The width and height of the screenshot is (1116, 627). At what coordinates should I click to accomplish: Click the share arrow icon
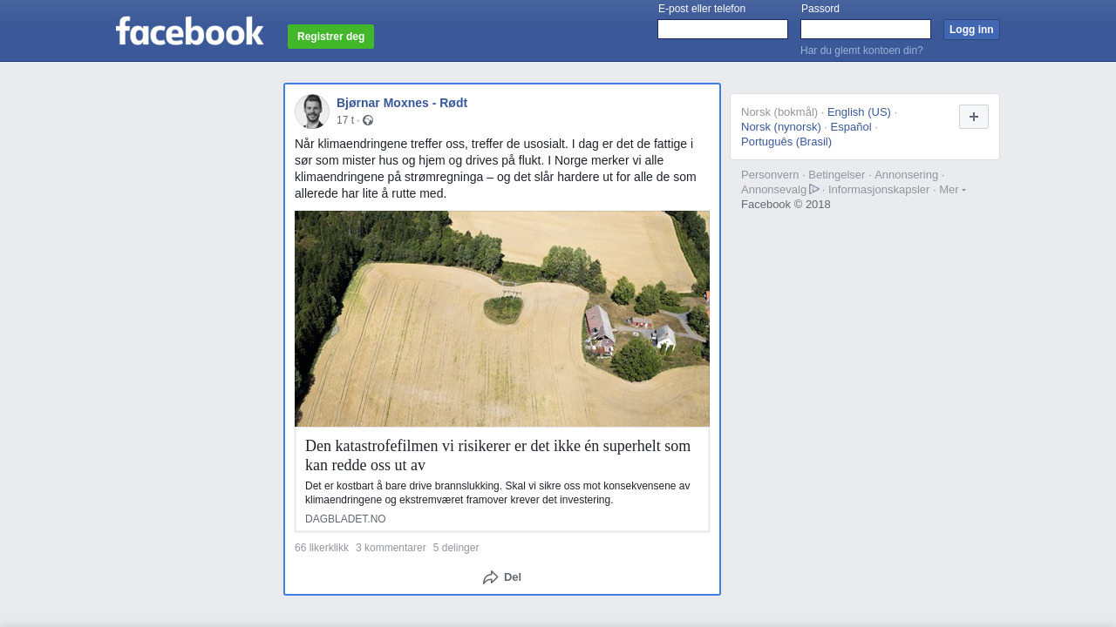coord(491,577)
